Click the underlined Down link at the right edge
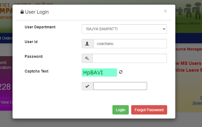Image resolution: width=202 pixels, height=127 pixels. pyautogui.click(x=197, y=103)
